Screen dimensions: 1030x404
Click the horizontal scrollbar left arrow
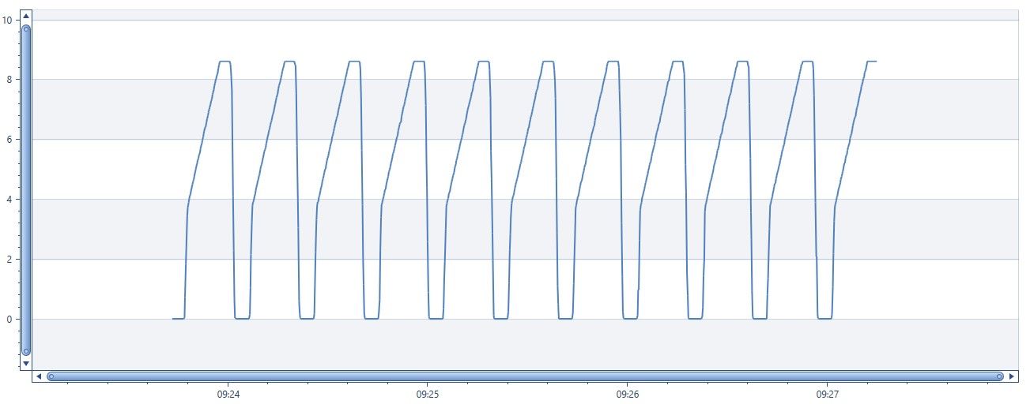click(39, 376)
